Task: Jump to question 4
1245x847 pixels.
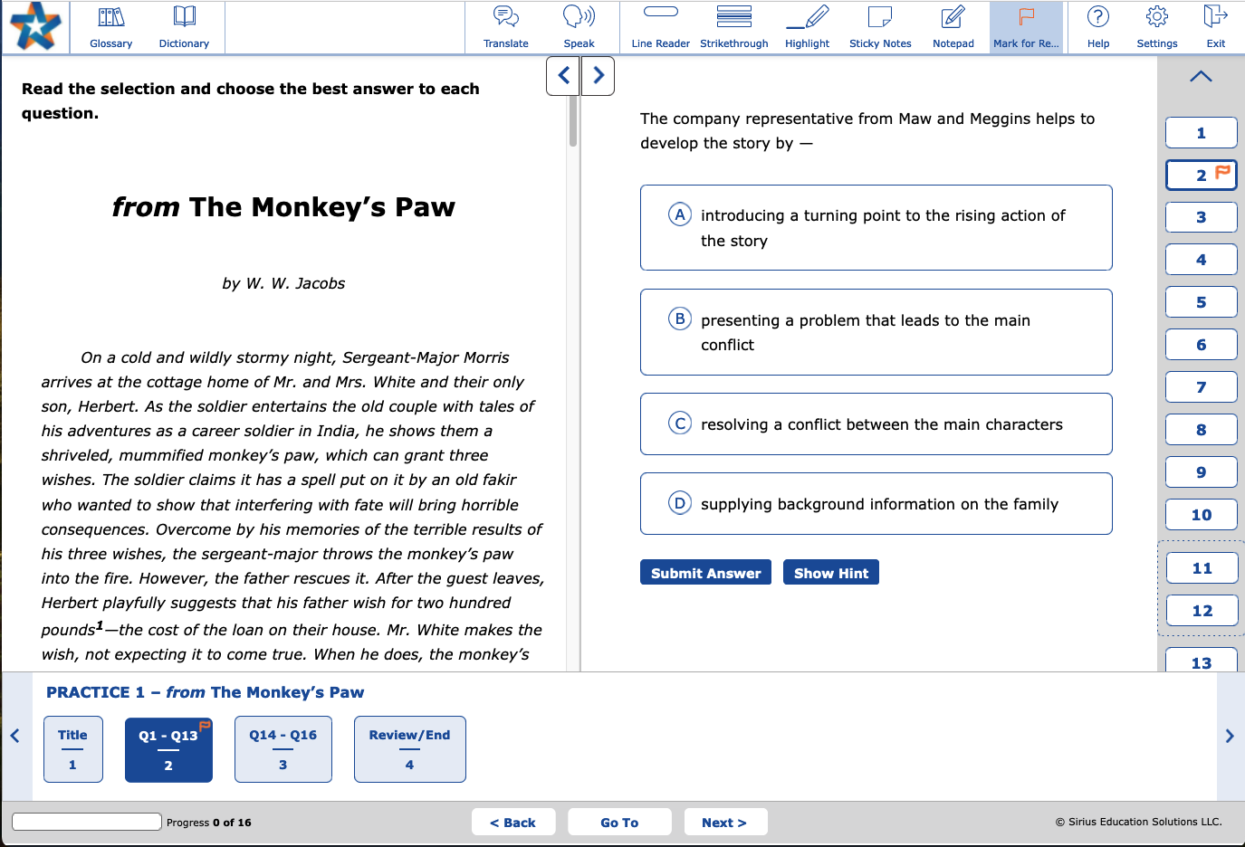Action: (x=1201, y=260)
